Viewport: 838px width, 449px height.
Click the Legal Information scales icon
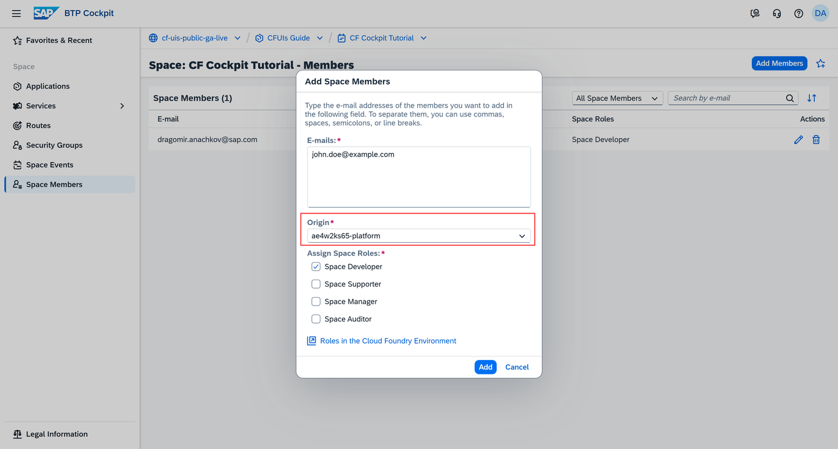click(17, 434)
